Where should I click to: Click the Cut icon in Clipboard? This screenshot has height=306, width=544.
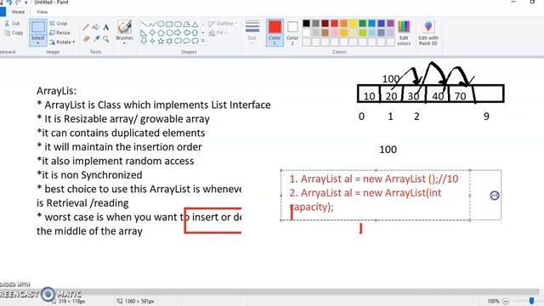coord(8,23)
